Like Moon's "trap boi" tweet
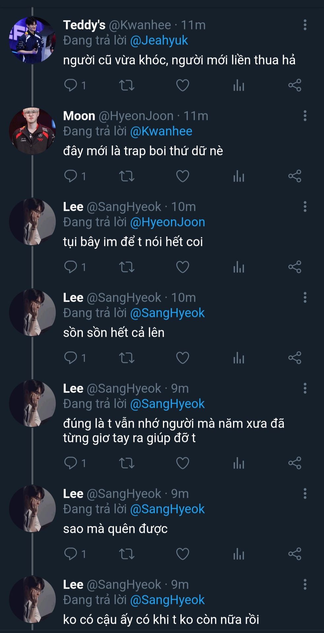The width and height of the screenshot is (324, 633). click(x=182, y=176)
